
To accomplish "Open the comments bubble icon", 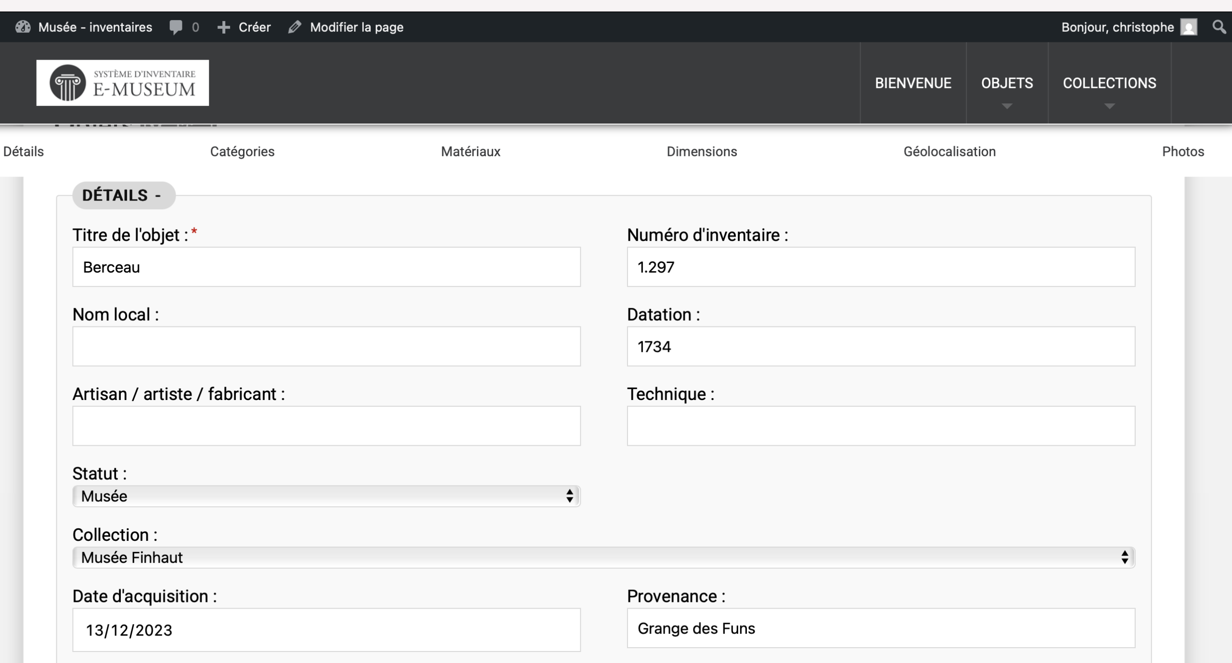I will click(176, 27).
